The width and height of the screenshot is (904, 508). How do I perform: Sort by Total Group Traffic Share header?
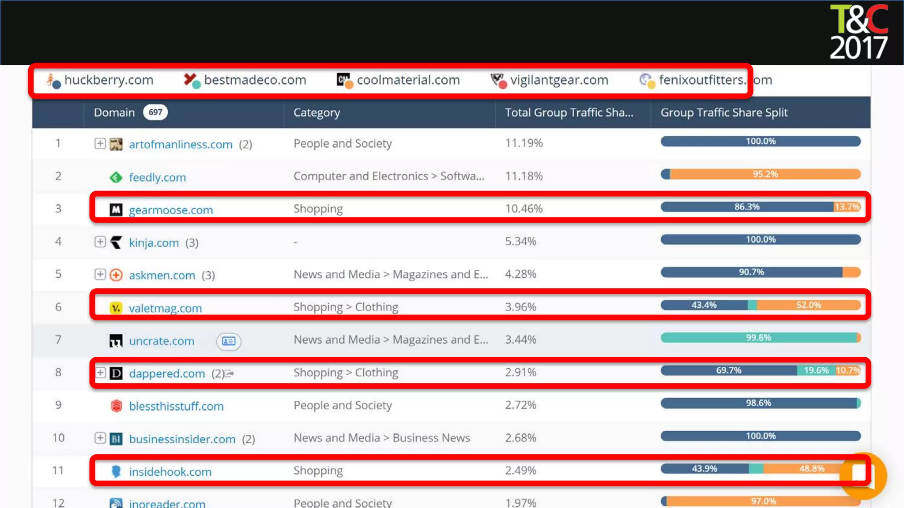pos(569,112)
